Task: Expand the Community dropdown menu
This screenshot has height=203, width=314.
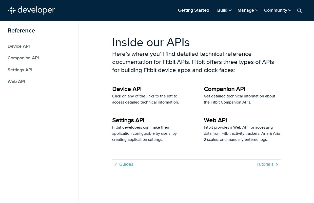Action: [278, 10]
